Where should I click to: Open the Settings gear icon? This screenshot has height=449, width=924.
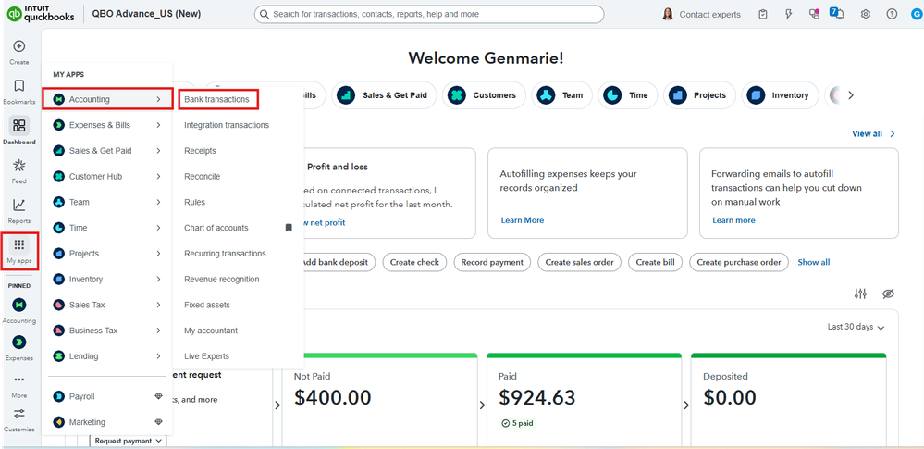(866, 15)
